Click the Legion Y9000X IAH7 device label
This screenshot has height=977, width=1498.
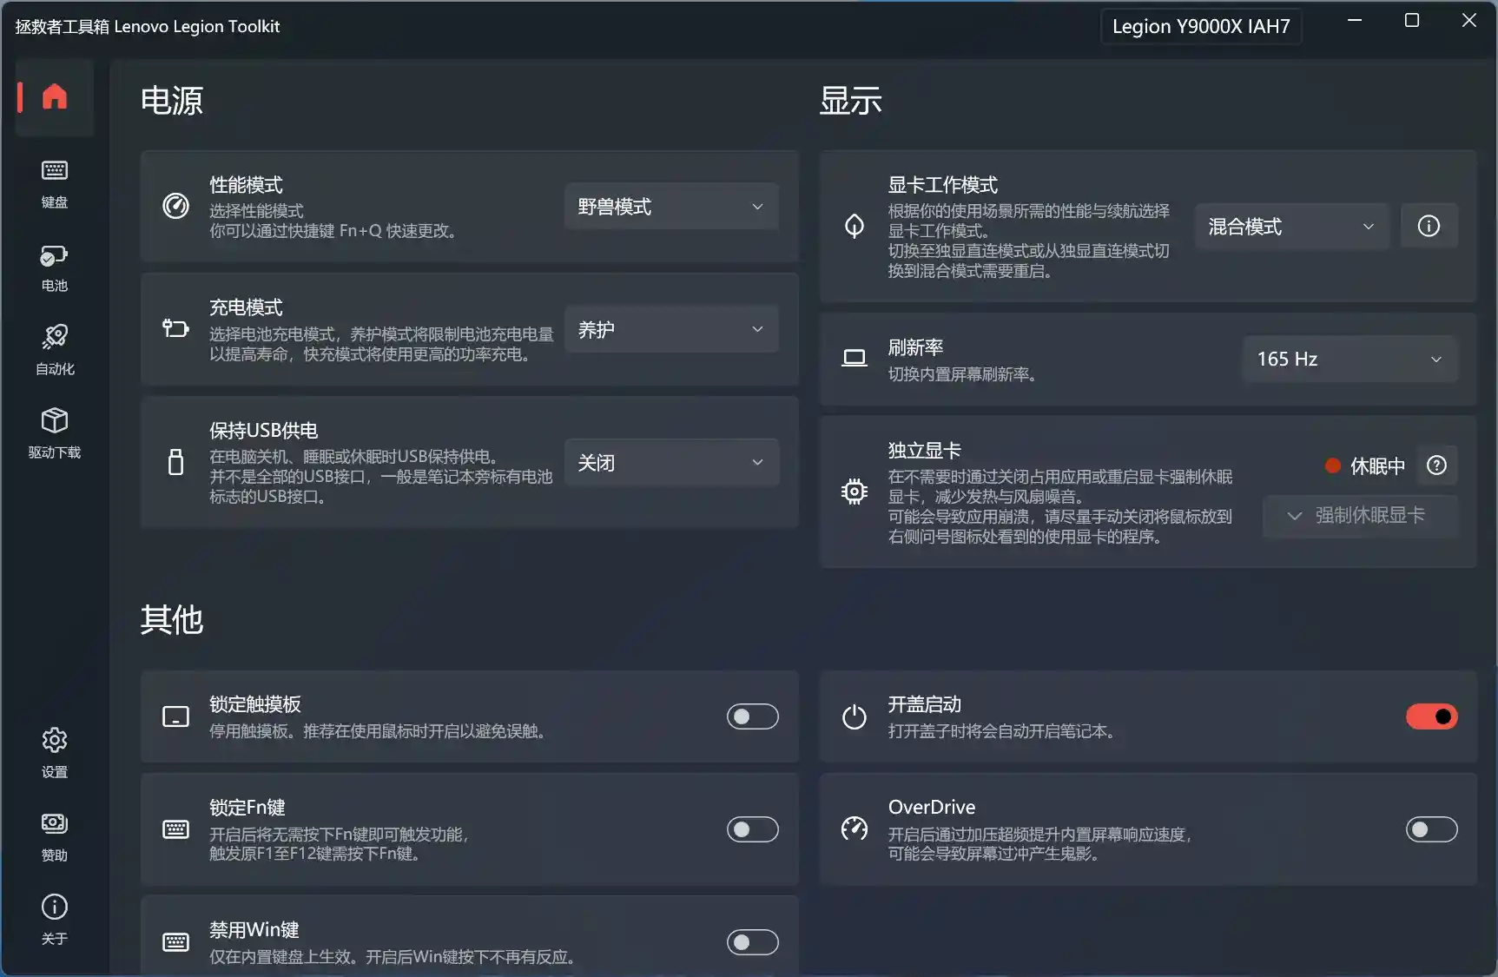pyautogui.click(x=1201, y=26)
